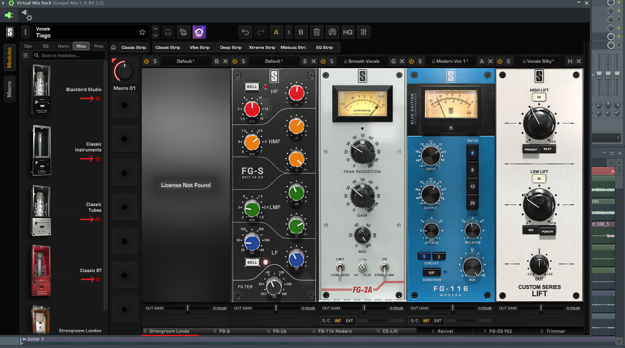Remove the FG-2A Smooth Vocals module
Screen dimensions: 625x348
click(402, 61)
